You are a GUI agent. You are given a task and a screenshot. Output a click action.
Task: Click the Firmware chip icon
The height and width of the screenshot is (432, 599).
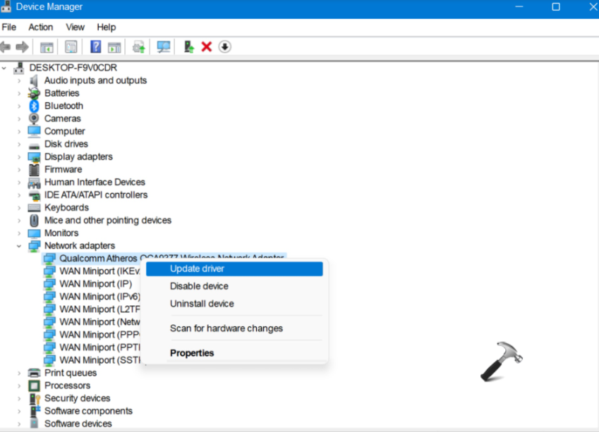(x=34, y=169)
